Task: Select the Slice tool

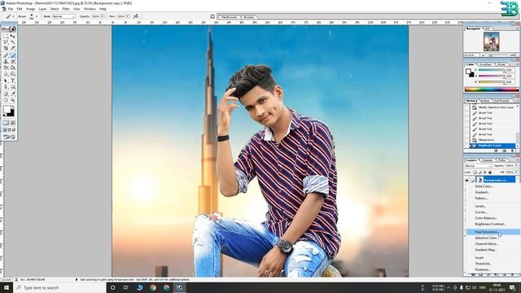Action: tap(13, 49)
